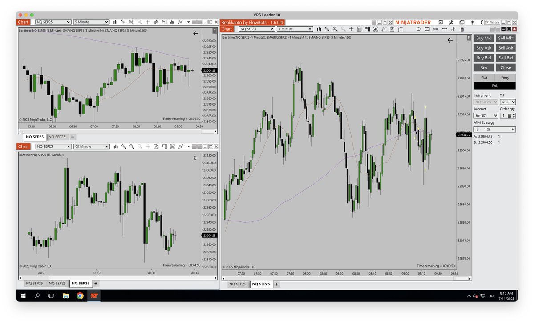Image resolution: width=534 pixels, height=323 pixels.
Task: Click Sell Mkt button
Action: [x=506, y=38]
